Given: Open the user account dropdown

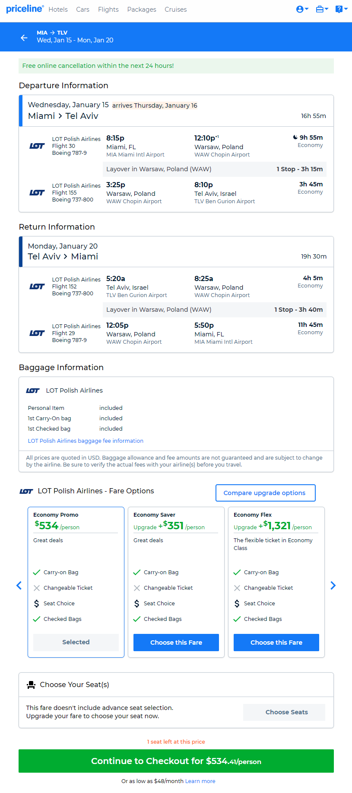Looking at the screenshot, I should (x=302, y=9).
